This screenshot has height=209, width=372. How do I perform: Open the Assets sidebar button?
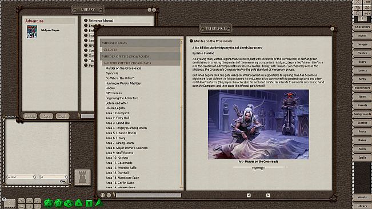tap(362, 197)
